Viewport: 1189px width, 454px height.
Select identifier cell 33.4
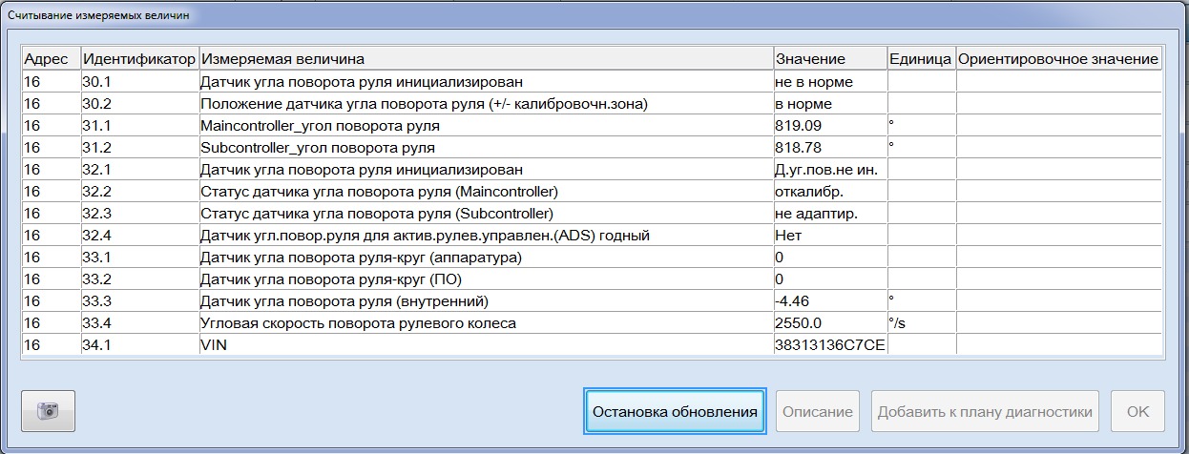tap(139, 323)
